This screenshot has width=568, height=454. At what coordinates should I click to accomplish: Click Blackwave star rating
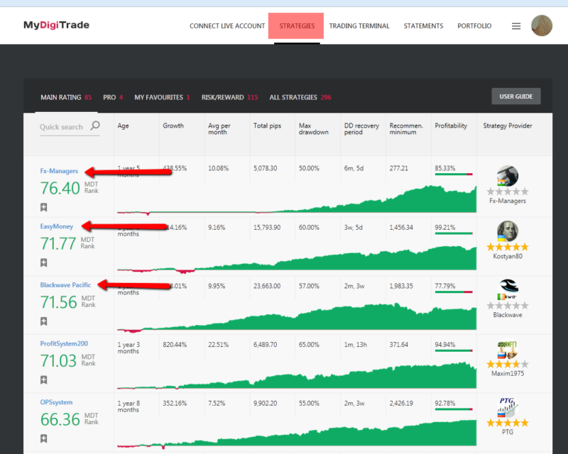[x=508, y=306]
